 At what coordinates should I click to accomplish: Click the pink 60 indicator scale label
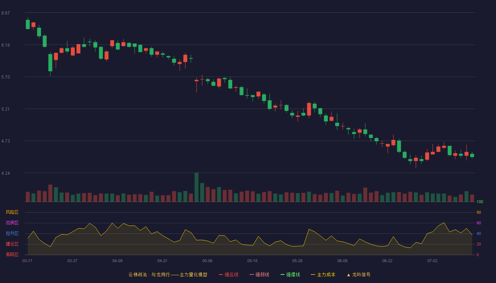point(479,223)
